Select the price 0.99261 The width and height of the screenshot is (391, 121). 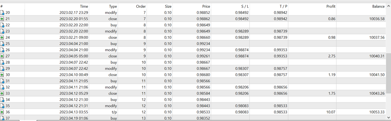pos(203,56)
